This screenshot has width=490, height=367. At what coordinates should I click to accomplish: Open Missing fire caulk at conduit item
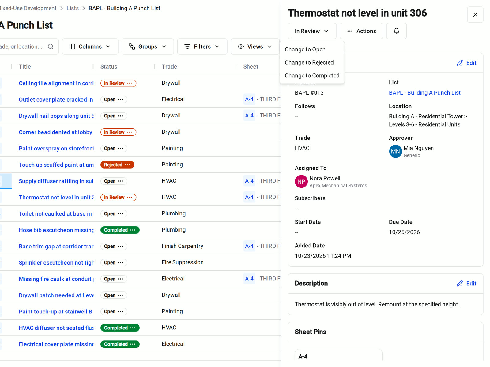point(56,279)
